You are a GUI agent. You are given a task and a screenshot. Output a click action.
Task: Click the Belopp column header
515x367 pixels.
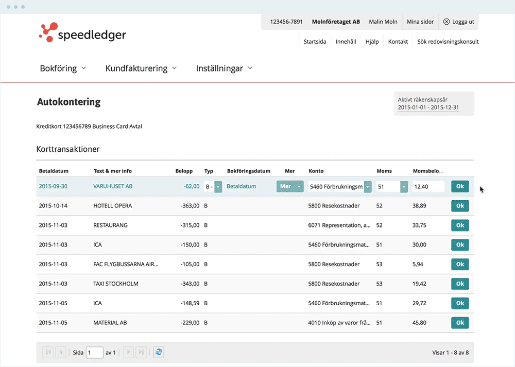point(184,171)
